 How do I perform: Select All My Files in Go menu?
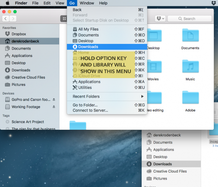[107, 29]
